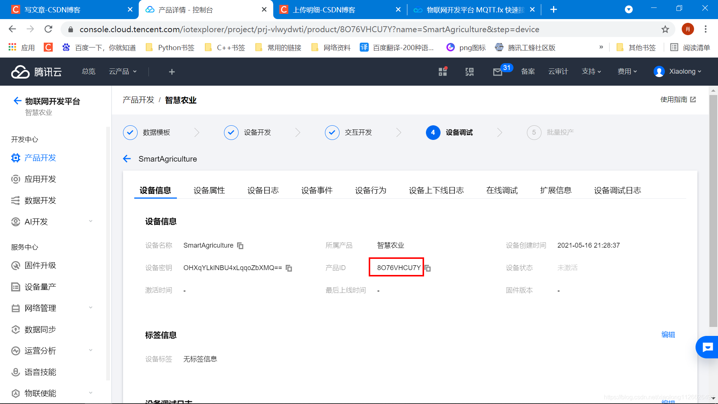This screenshot has width=718, height=404.
Task: Copy the device name SmartAgriculture
Action: tap(240, 246)
